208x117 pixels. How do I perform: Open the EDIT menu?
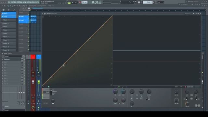click(x=12, y=2)
